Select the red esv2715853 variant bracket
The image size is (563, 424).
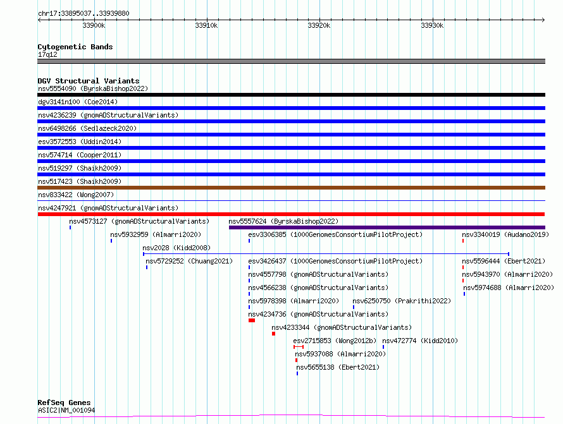click(x=299, y=347)
